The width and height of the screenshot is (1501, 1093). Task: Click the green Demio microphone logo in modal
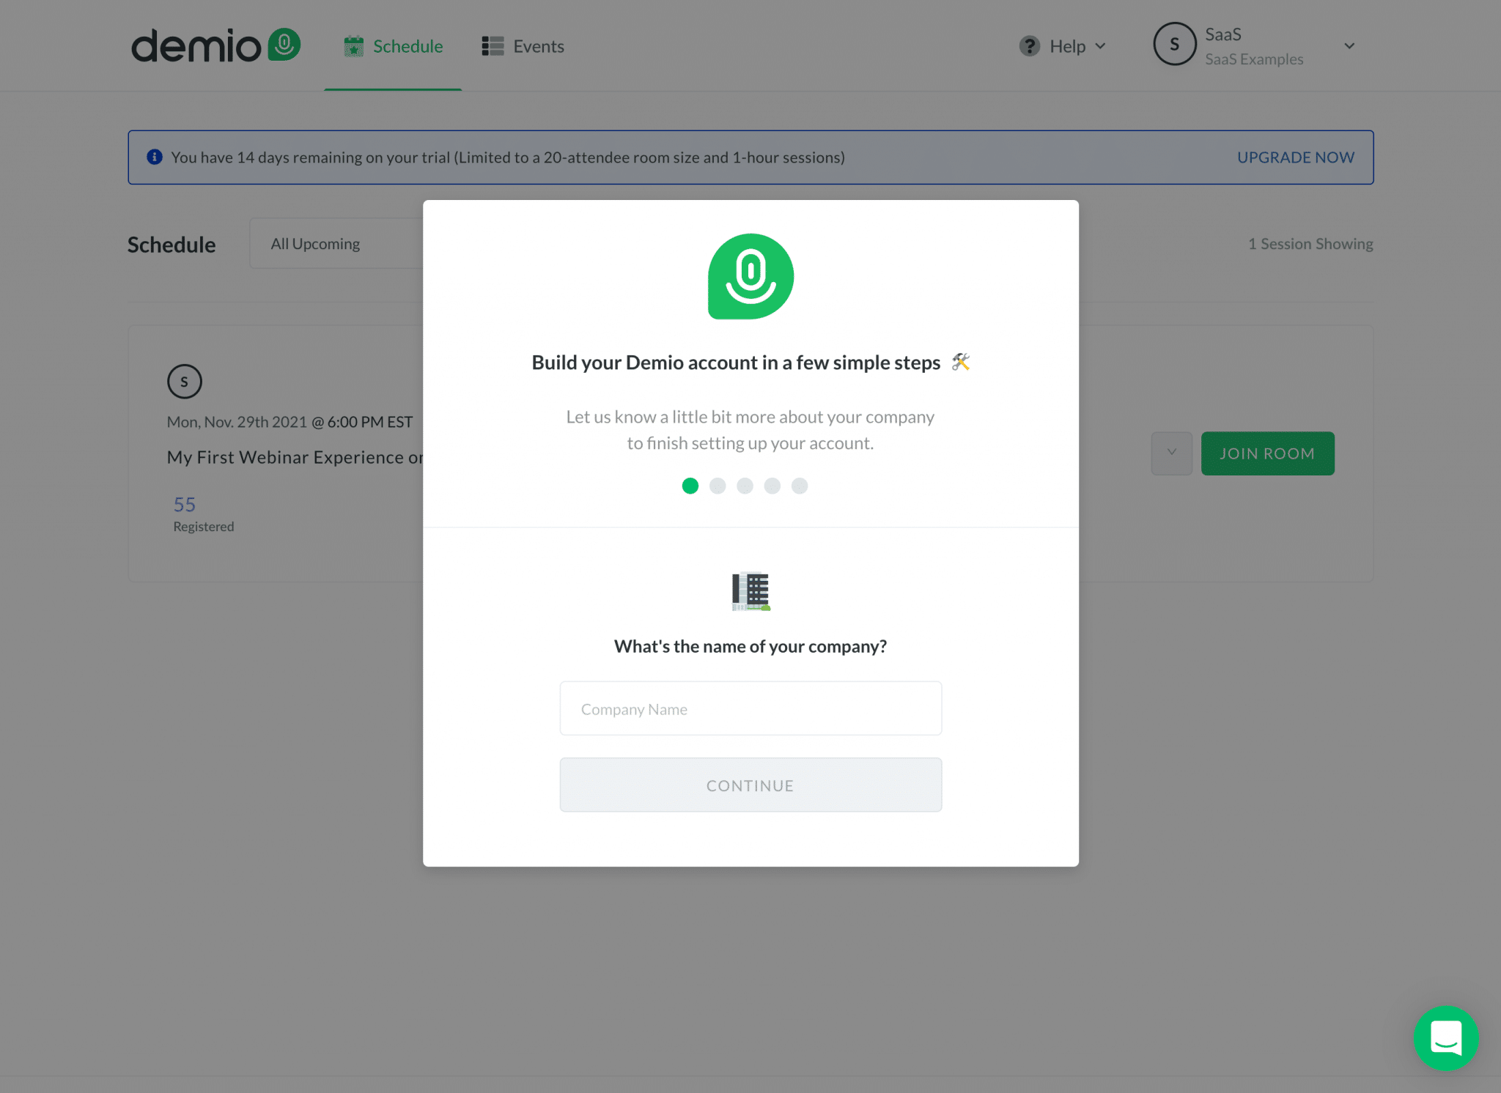coord(750,276)
